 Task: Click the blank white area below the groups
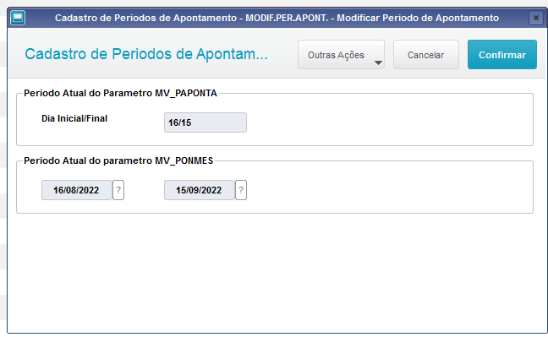[276, 273]
